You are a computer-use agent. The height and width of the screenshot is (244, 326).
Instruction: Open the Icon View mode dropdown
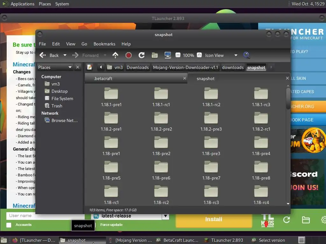(221, 55)
